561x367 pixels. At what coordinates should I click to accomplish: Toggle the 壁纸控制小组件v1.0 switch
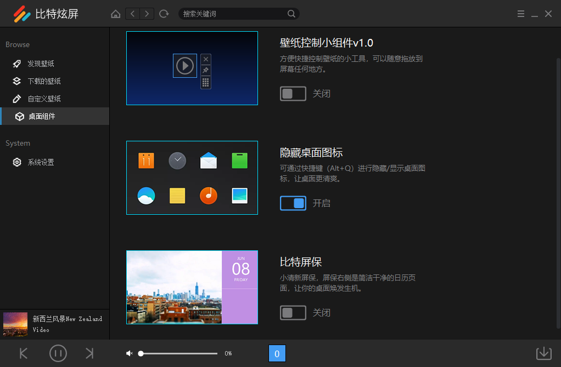pyautogui.click(x=293, y=94)
